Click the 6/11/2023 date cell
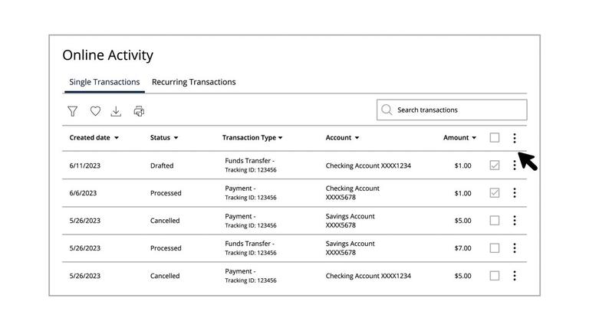This screenshot has height=331, width=589. coord(85,165)
